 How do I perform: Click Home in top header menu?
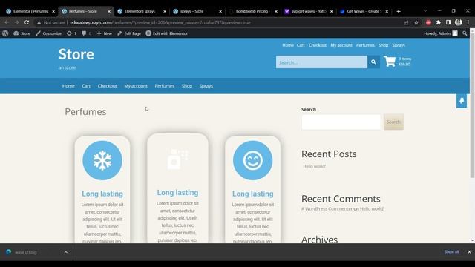(288, 45)
